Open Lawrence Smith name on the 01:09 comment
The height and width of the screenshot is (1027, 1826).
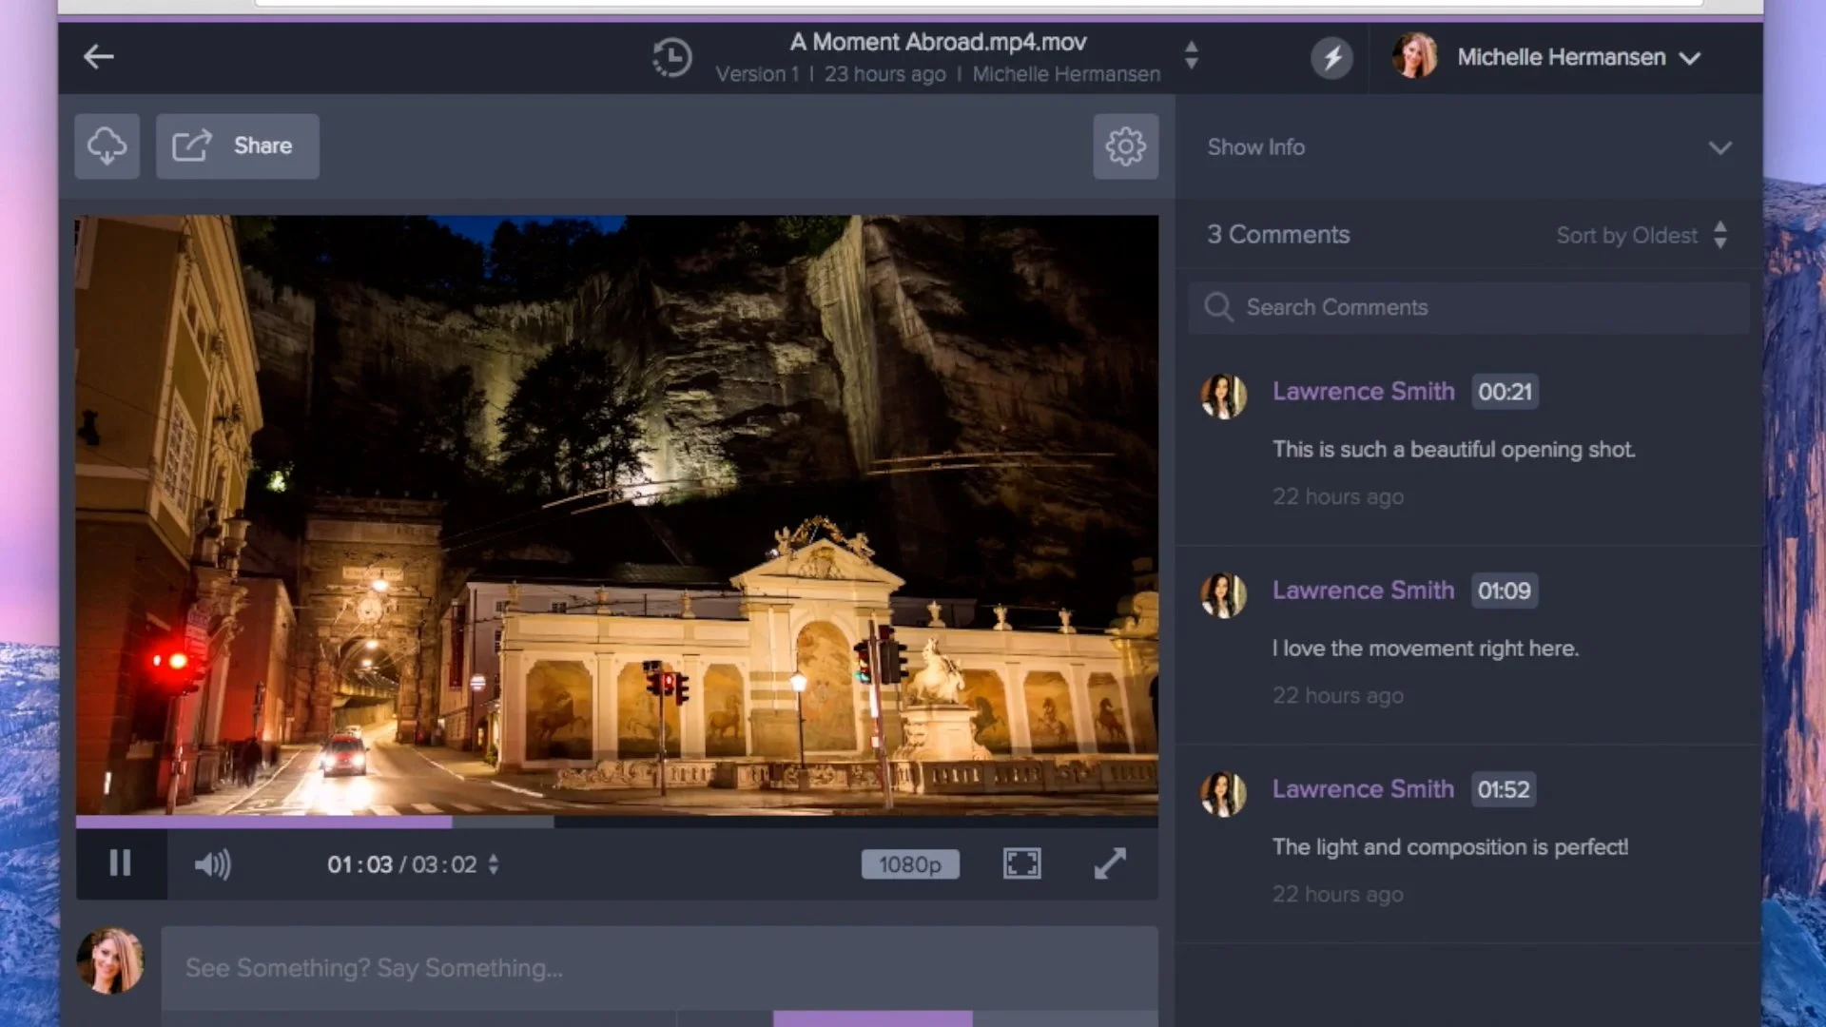[x=1363, y=591]
